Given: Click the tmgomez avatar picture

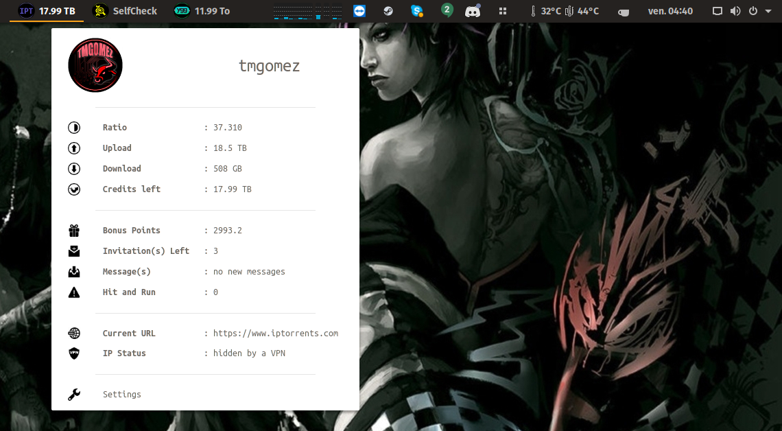Looking at the screenshot, I should (x=95, y=65).
